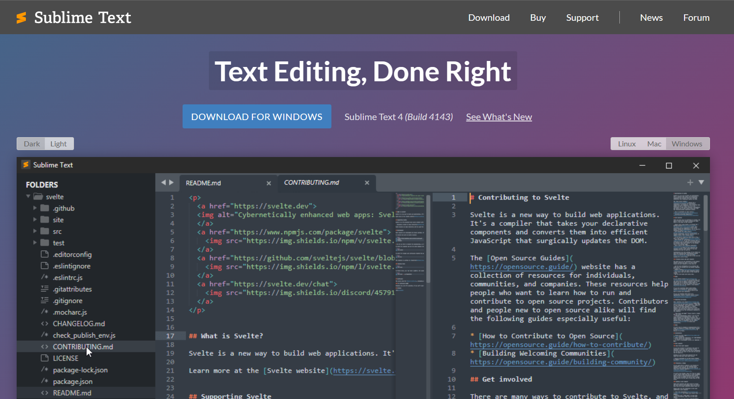
Task: Click the test folder icon
Action: [45, 242]
